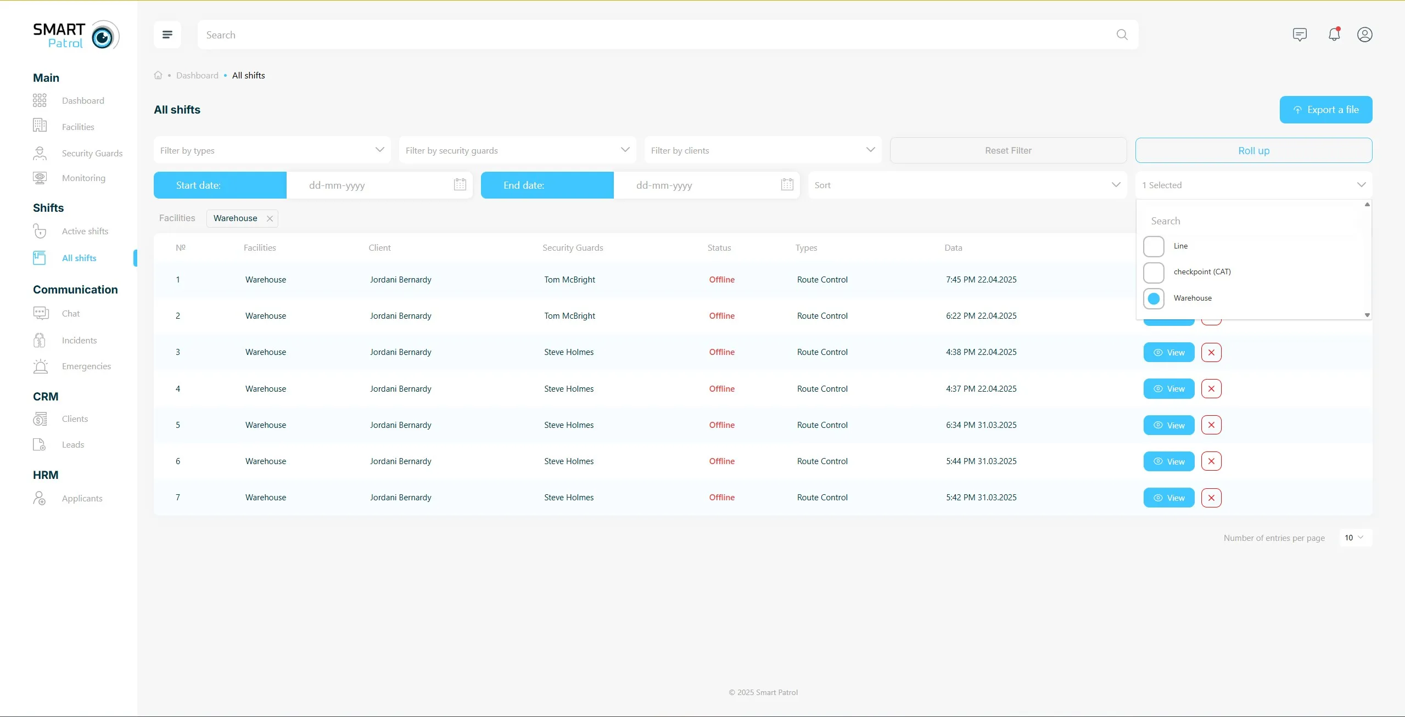This screenshot has width=1405, height=717.
Task: Open Applicants sidebar item
Action: pos(82,498)
